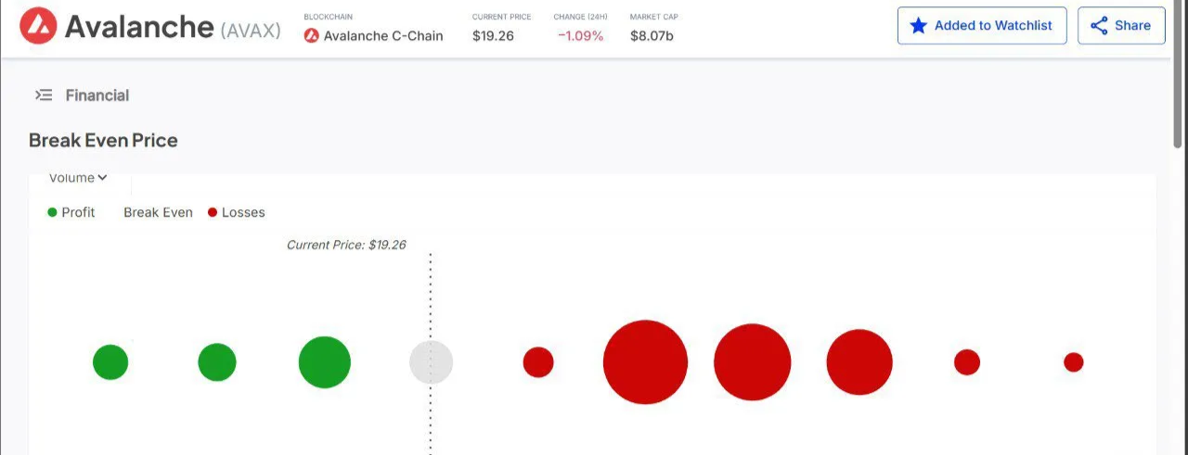1188x455 pixels.
Task: Select the Financial section label
Action: pos(97,95)
